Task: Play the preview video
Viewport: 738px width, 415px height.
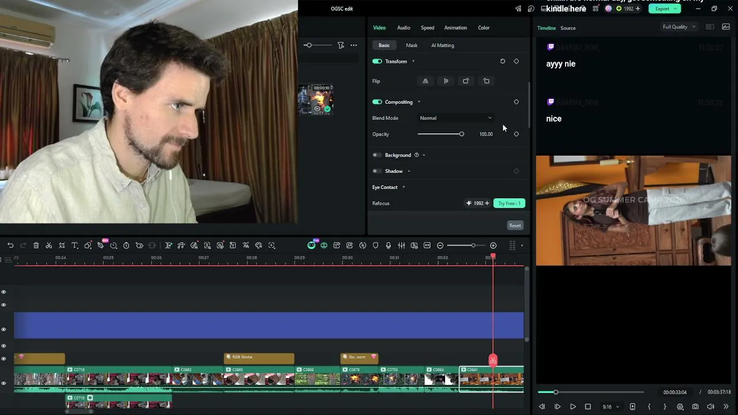Action: 573,407
